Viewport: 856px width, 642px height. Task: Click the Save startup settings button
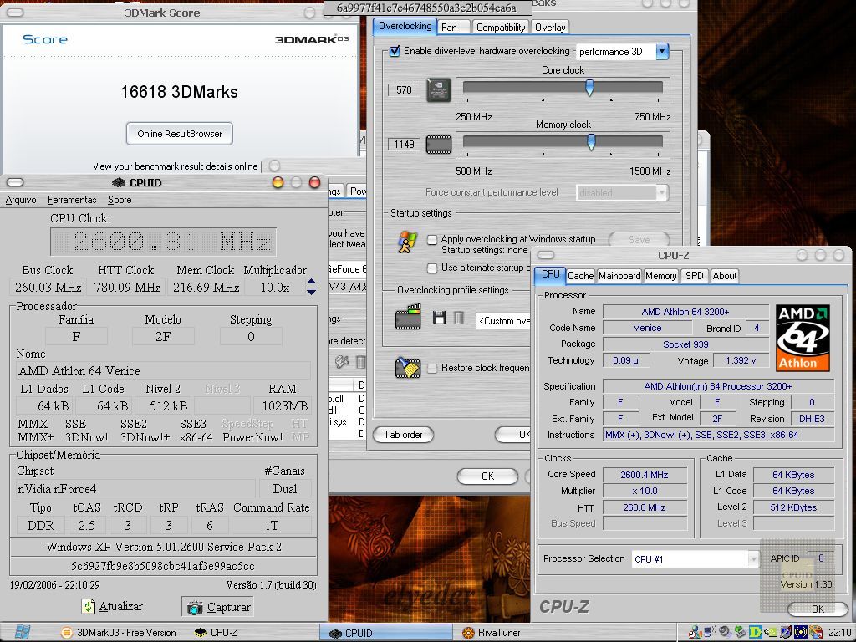(x=639, y=240)
